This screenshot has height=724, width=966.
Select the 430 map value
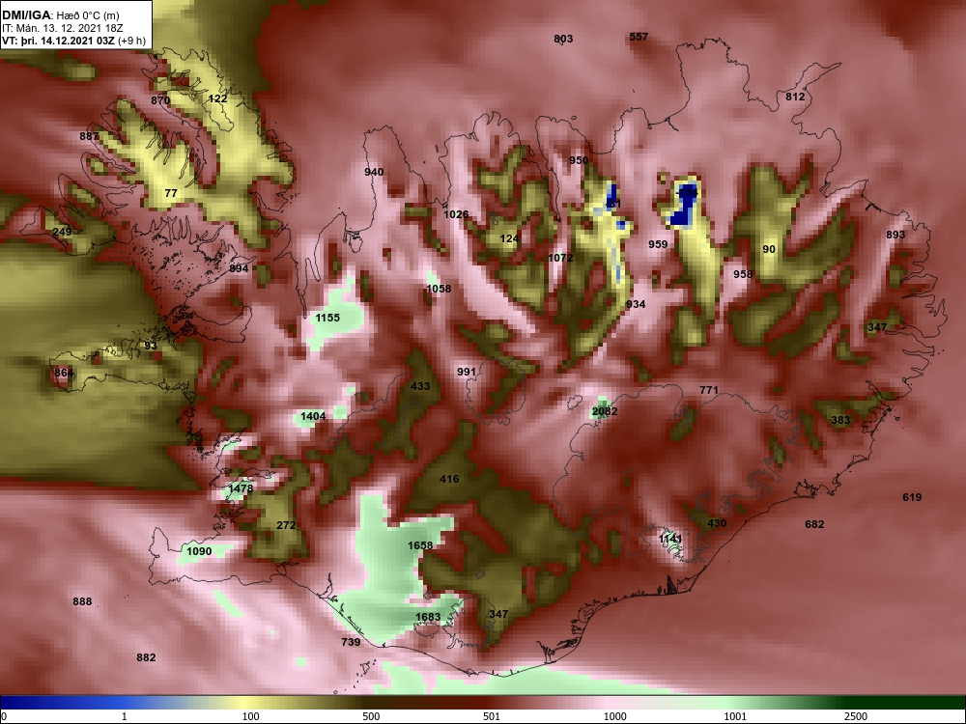(x=717, y=524)
